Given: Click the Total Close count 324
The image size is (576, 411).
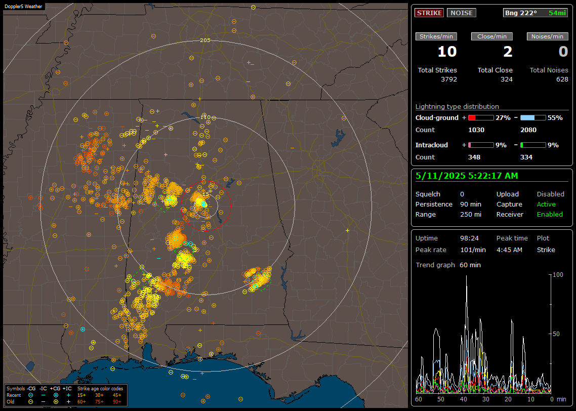Looking at the screenshot, I should [x=507, y=79].
